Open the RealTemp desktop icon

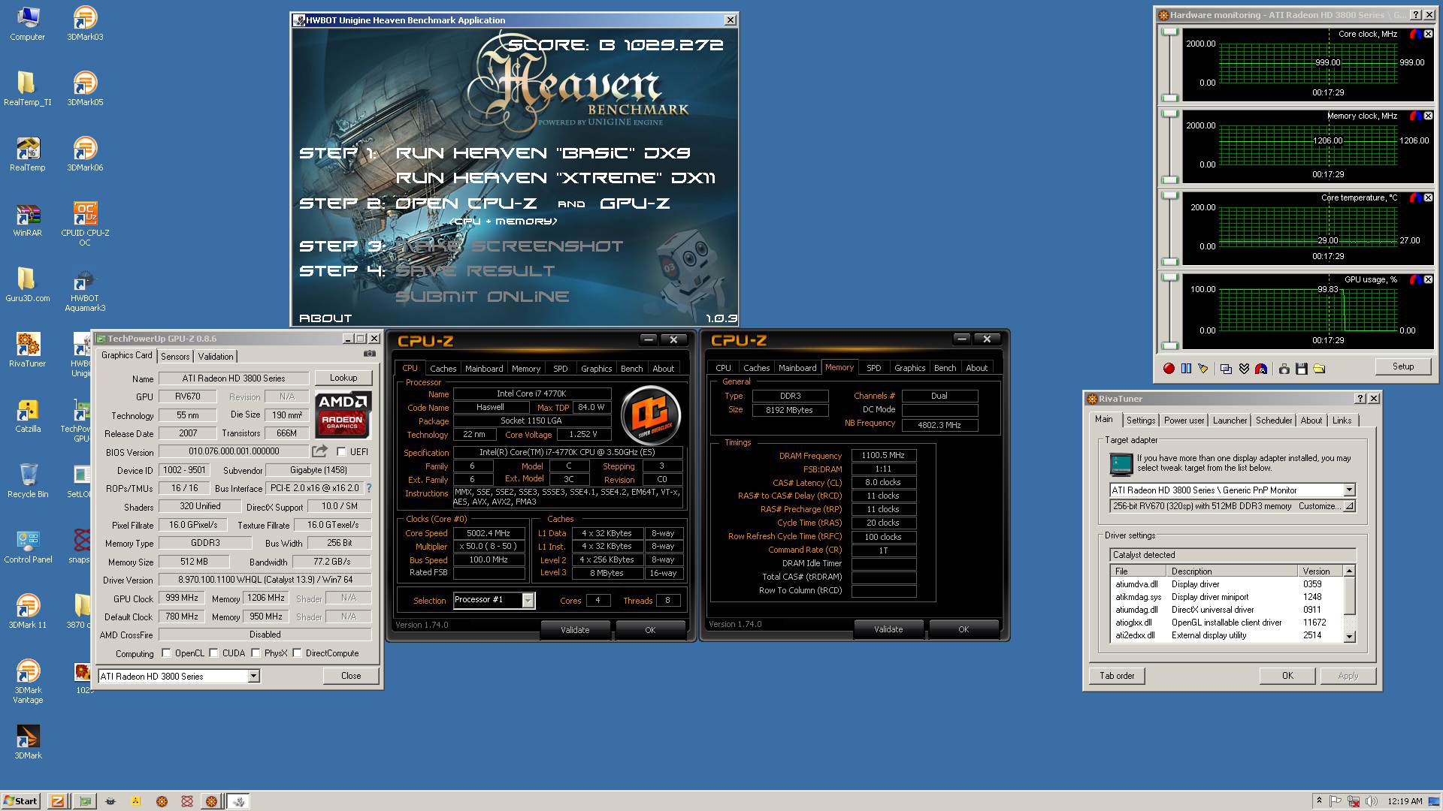point(27,154)
